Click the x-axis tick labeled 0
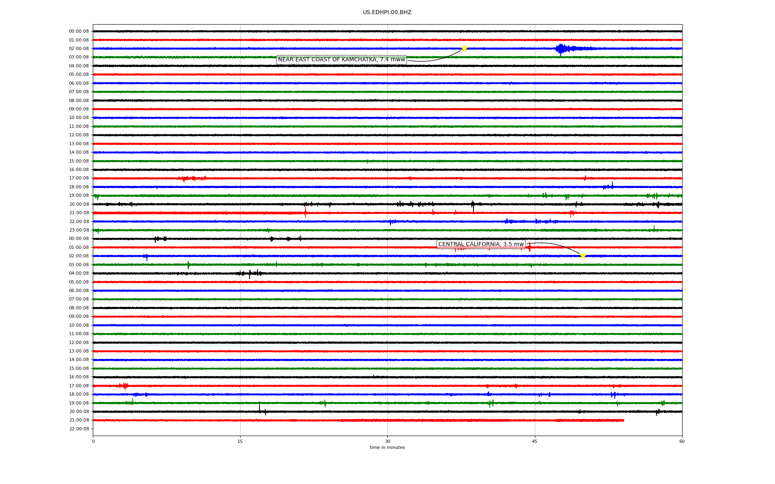The height and width of the screenshot is (484, 775). (93, 441)
